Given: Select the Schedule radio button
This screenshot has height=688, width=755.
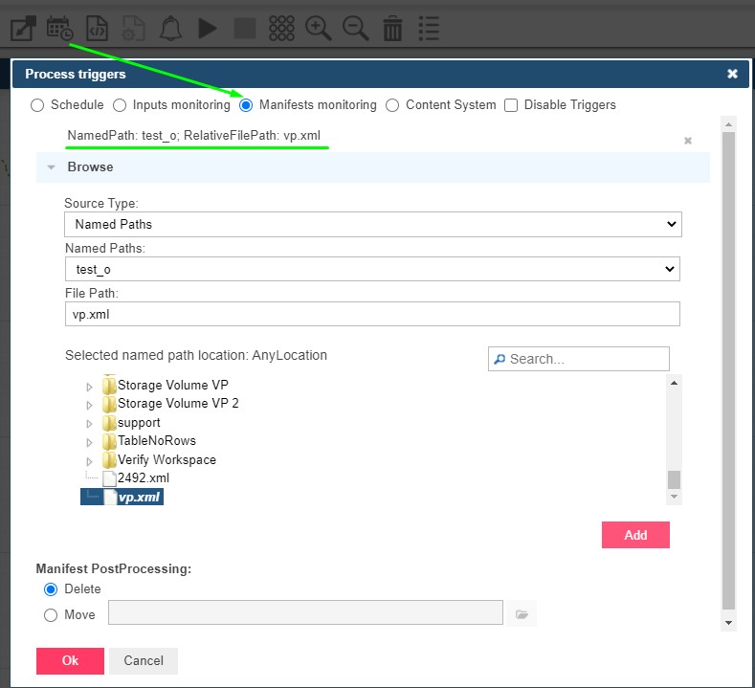Looking at the screenshot, I should (37, 105).
